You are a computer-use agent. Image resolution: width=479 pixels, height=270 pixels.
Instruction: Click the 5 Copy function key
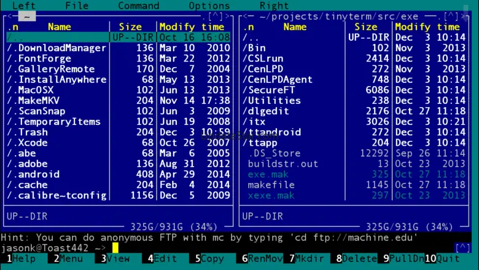pos(209,259)
